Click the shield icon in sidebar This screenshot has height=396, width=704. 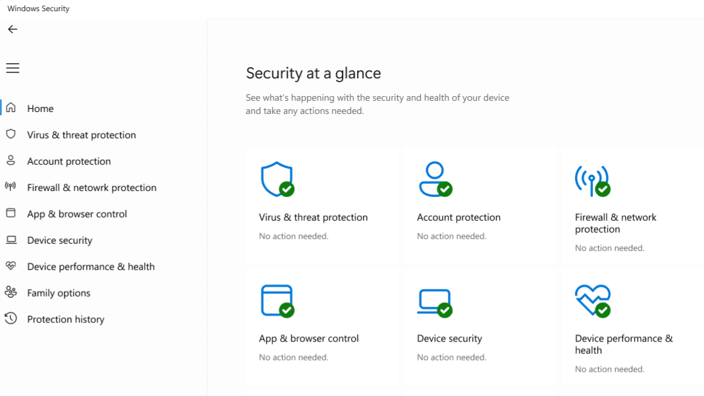[x=11, y=134]
